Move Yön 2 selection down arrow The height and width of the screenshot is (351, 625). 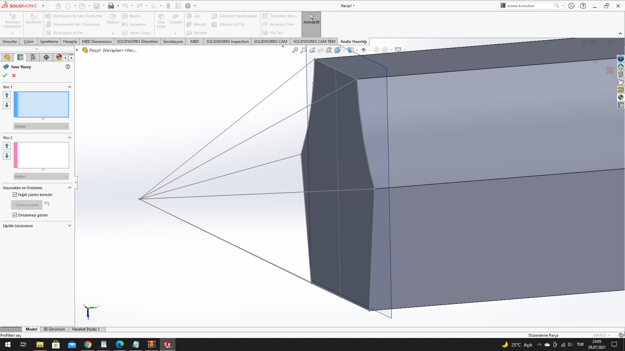click(7, 156)
